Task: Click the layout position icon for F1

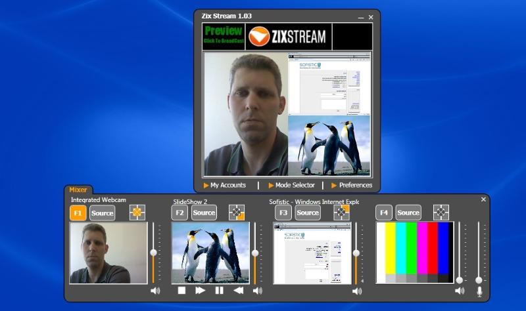Action: [x=137, y=213]
